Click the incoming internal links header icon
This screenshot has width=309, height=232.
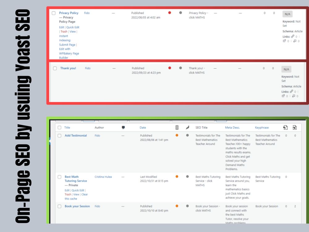click(x=294, y=127)
